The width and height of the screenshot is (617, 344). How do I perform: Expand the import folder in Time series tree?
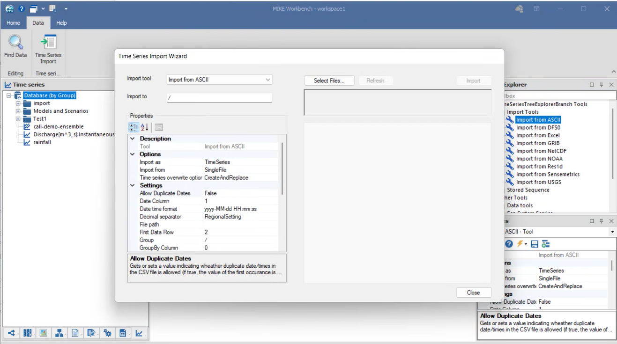[18, 103]
